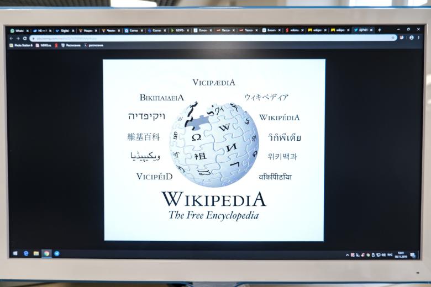Reload the page with the refresh icon
The image size is (431, 287).
(25, 39)
